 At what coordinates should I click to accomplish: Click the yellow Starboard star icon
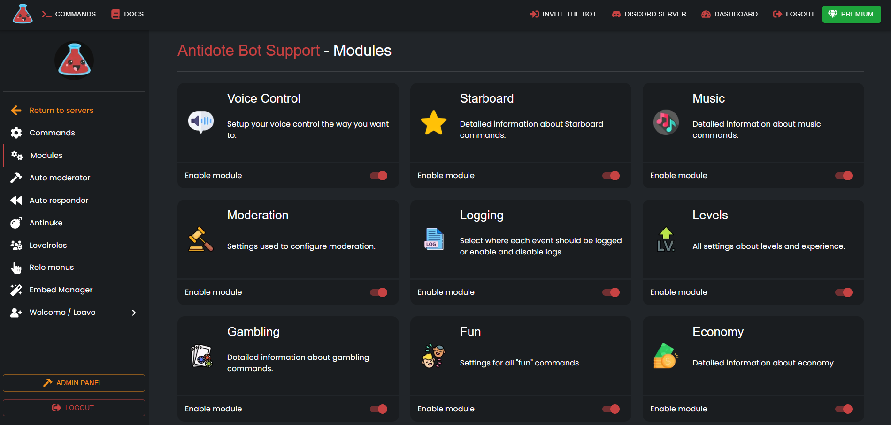434,123
